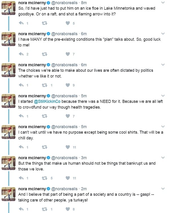Retweet the tweet about things that bankrupt us
The image size is (169, 213).
click(x=45, y=178)
